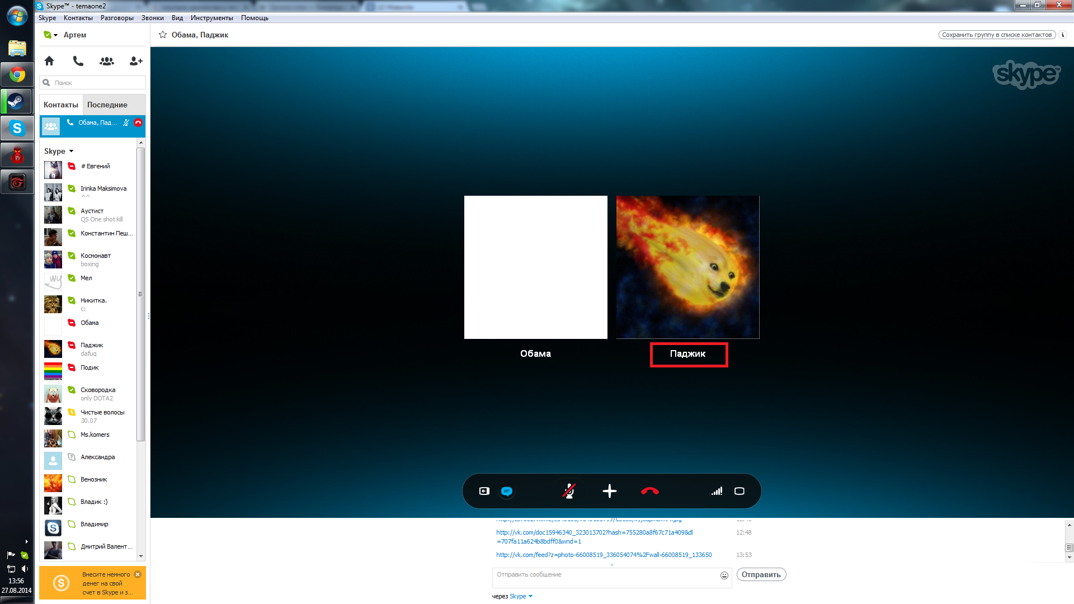
Task: Open call quality signal bars icon
Action: pos(717,491)
